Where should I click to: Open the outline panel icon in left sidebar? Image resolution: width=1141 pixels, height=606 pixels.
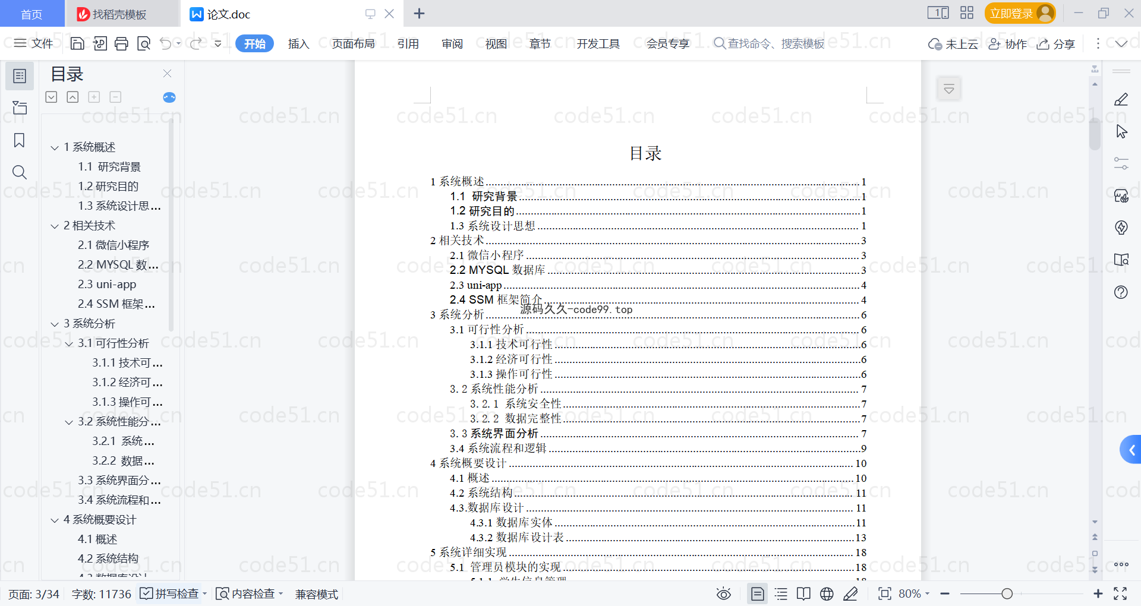tap(20, 76)
